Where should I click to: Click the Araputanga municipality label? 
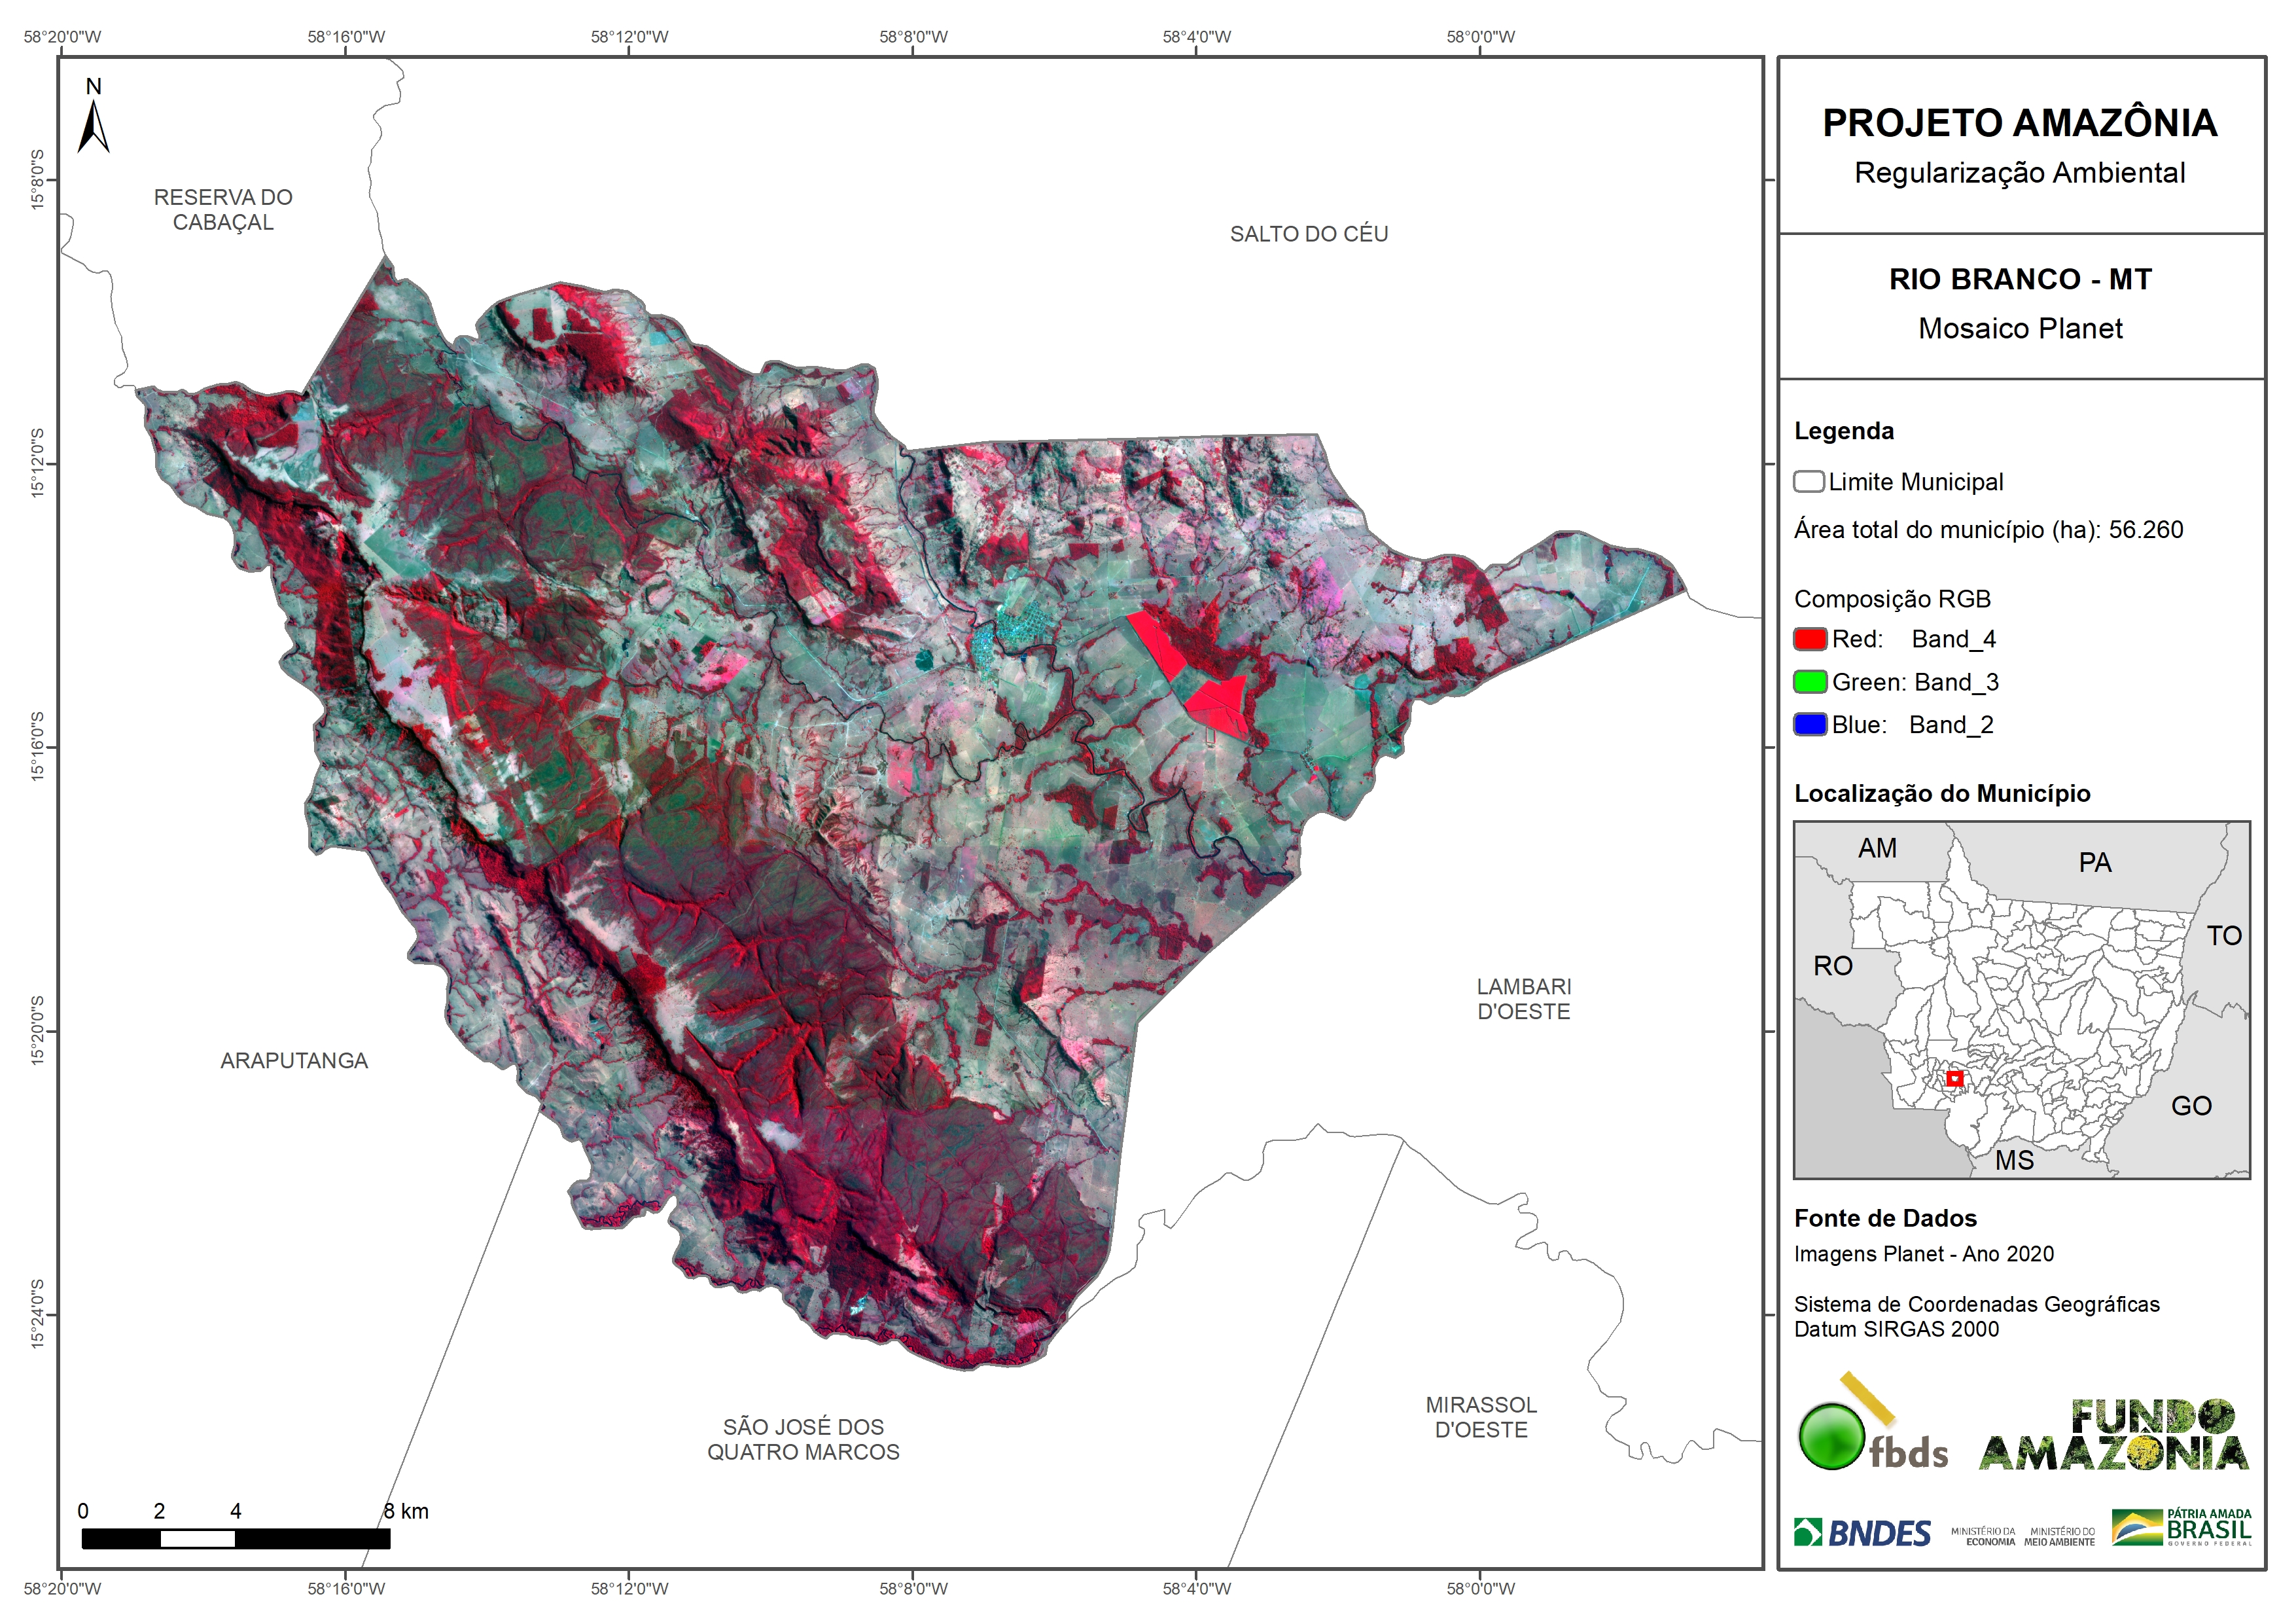coord(294,1060)
